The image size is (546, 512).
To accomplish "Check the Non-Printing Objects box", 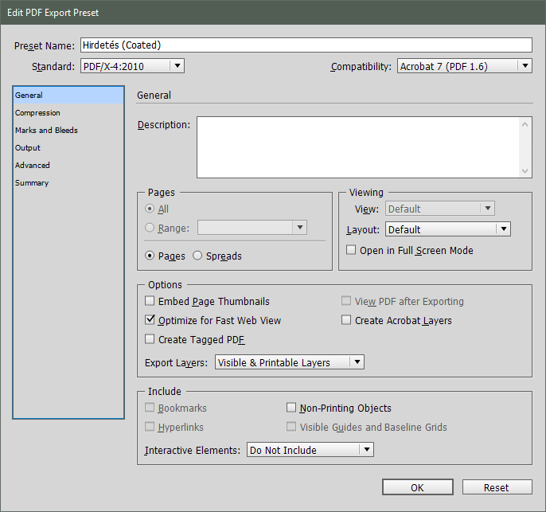I will (x=292, y=408).
